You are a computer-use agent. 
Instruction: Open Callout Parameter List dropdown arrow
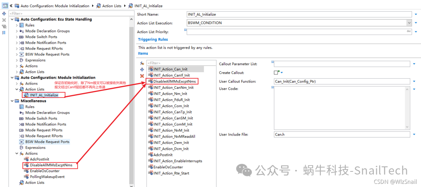[x=414, y=64]
